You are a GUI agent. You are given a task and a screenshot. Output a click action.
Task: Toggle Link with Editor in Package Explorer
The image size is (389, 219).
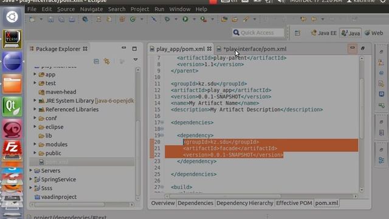click(x=107, y=61)
